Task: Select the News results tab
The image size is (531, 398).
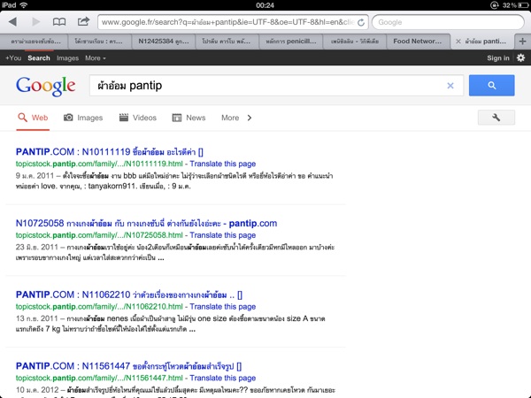Action: 189,118
